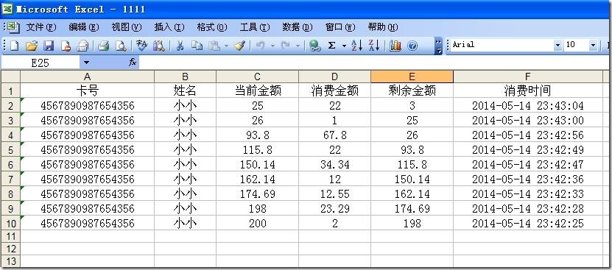612x270 pixels.
Task: Click the Paste clipboard icon
Action: (214, 46)
